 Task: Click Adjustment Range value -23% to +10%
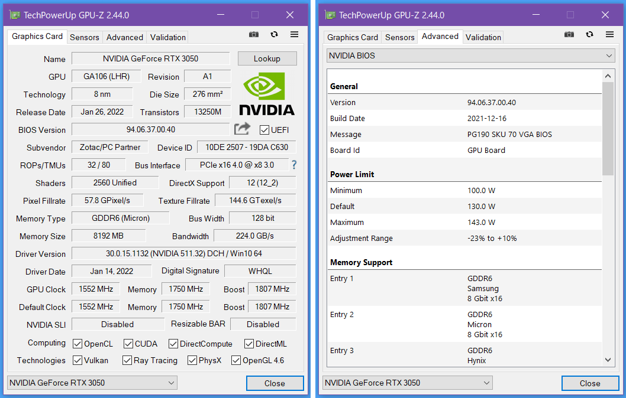point(492,238)
